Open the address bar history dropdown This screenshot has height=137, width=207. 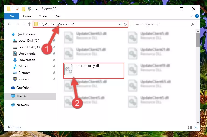point(120,24)
